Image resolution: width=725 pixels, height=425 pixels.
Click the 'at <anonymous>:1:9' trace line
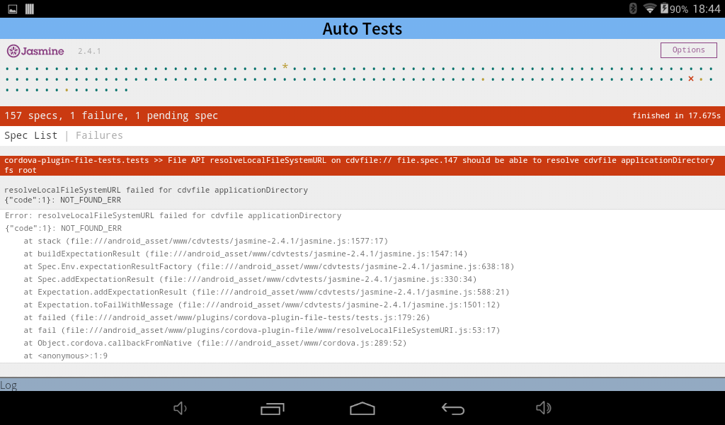click(66, 356)
